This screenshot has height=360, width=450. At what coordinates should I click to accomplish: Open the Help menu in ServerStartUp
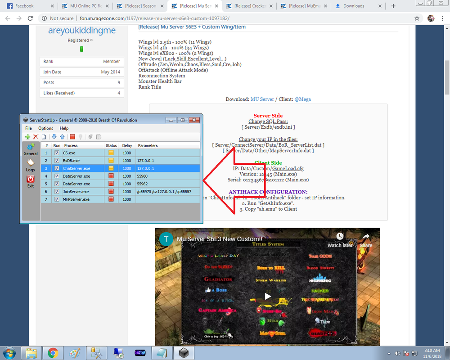pos(64,128)
